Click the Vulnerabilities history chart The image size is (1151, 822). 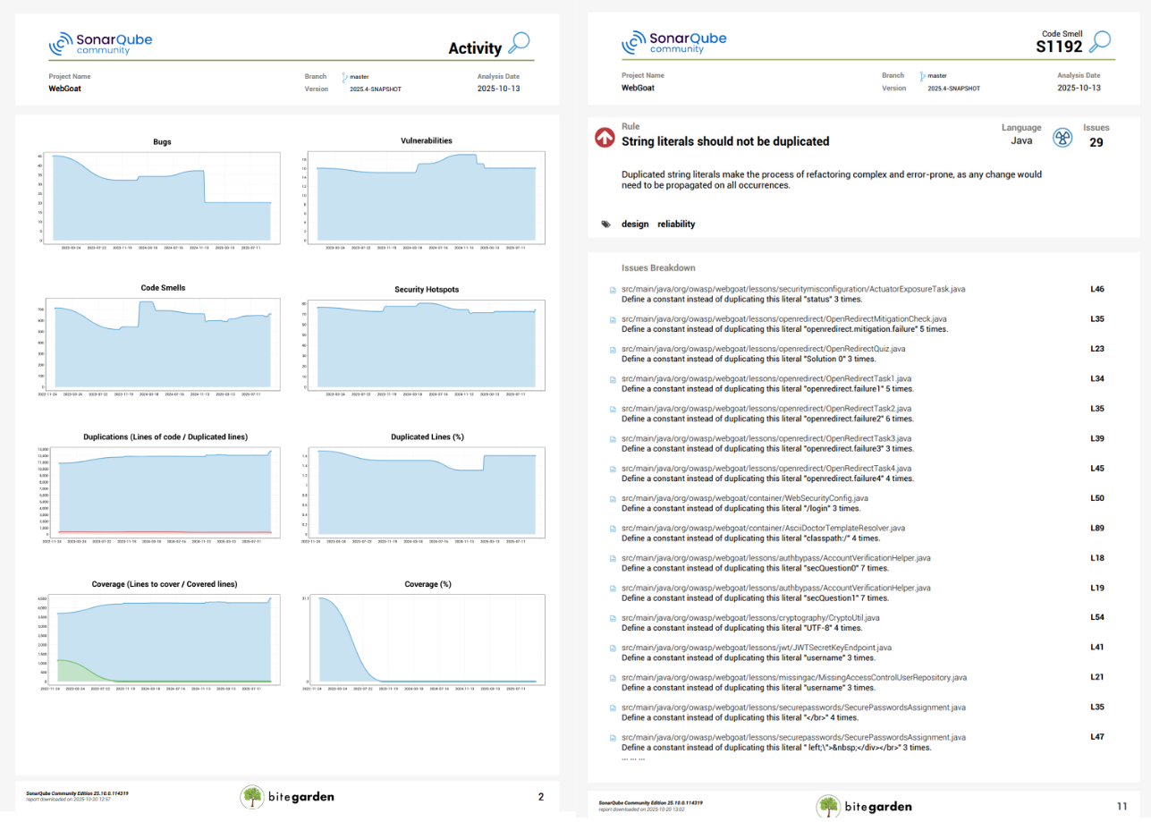pyautogui.click(x=426, y=197)
